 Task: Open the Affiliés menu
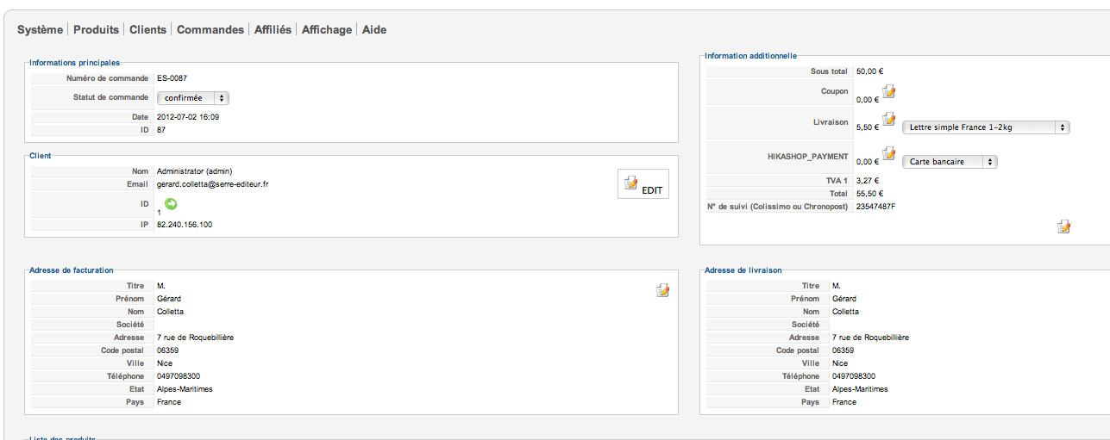[x=273, y=29]
